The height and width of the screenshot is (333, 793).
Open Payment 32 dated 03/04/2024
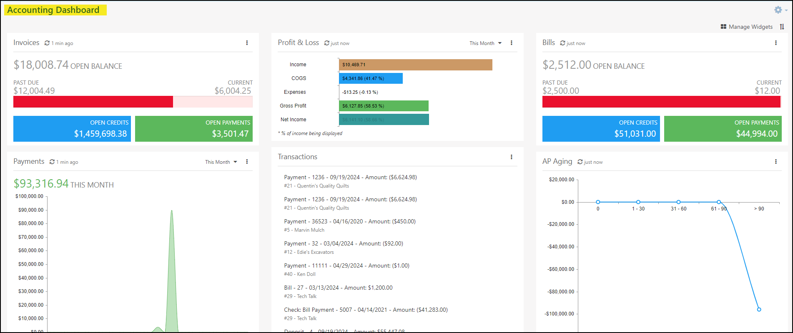point(344,243)
